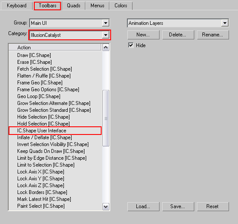Select the Menus tab
238x224 pixels.
[97, 6]
